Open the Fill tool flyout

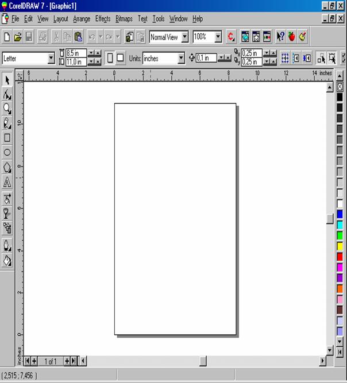pyautogui.click(x=7, y=260)
